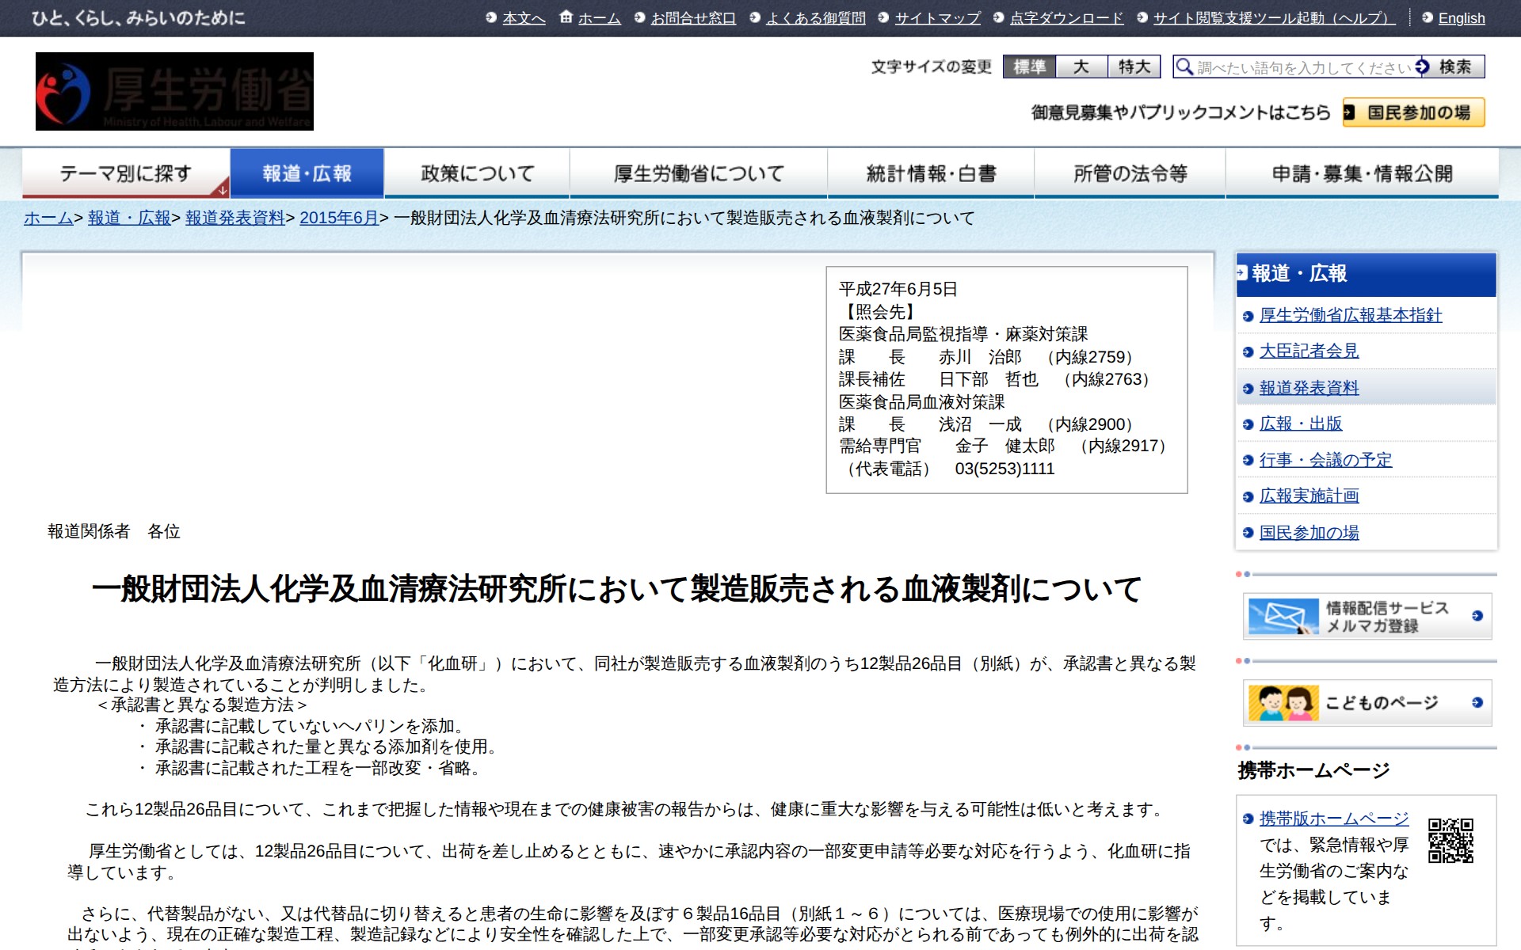Click the English link
Image resolution: width=1521 pixels, height=950 pixels.
click(1461, 18)
